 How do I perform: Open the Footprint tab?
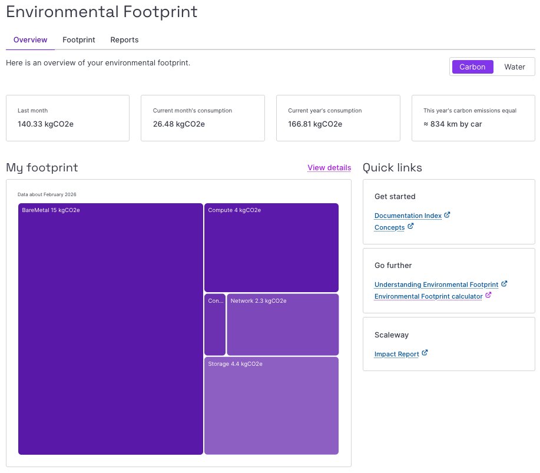tap(79, 40)
